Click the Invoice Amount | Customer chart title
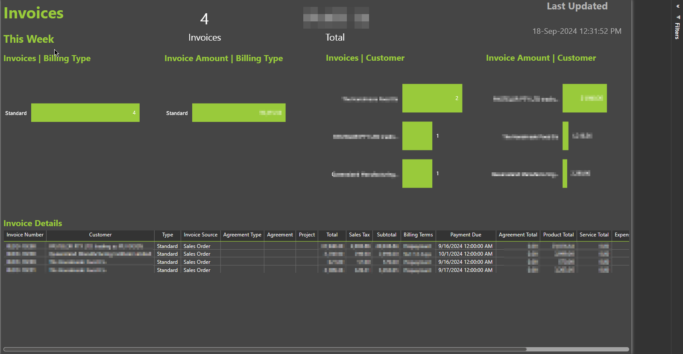The height and width of the screenshot is (354, 683). (x=541, y=58)
